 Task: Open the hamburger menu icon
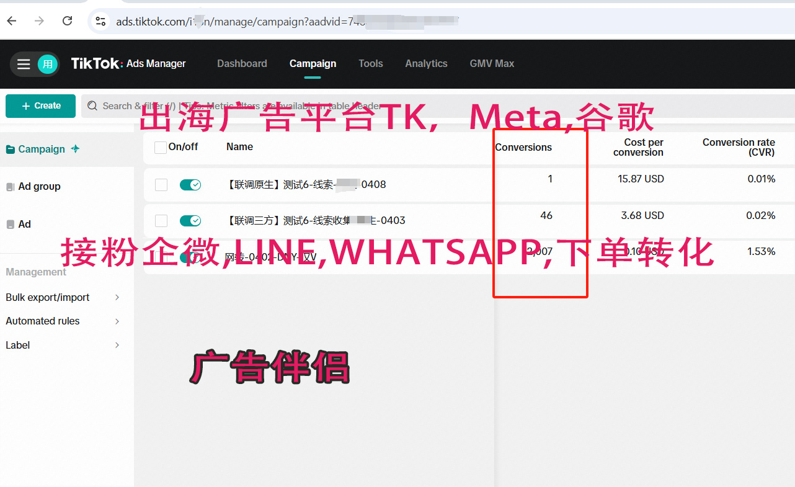(24, 64)
